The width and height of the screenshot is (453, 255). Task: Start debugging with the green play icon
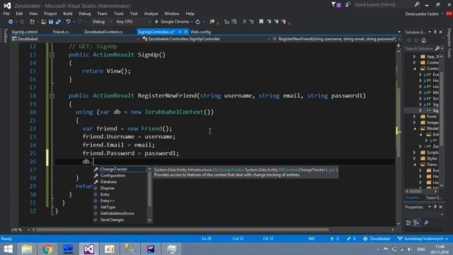tap(156, 22)
